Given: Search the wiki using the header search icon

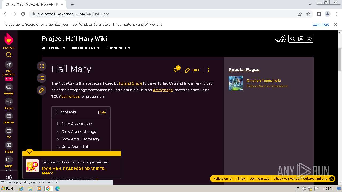Looking at the screenshot, I should click(293, 39).
